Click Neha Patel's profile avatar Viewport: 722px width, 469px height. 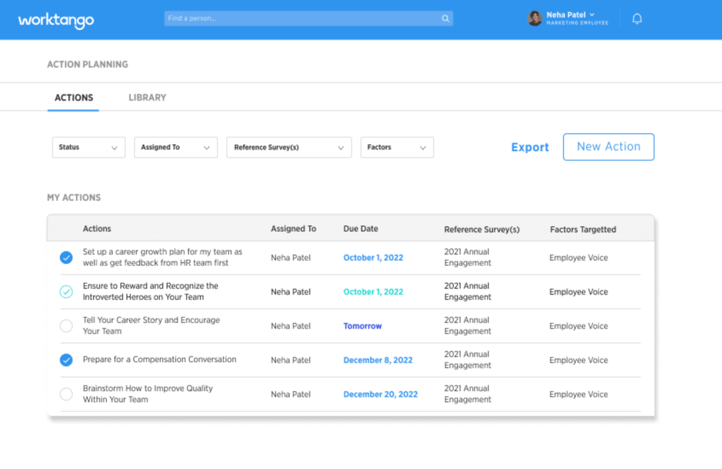[x=534, y=18]
